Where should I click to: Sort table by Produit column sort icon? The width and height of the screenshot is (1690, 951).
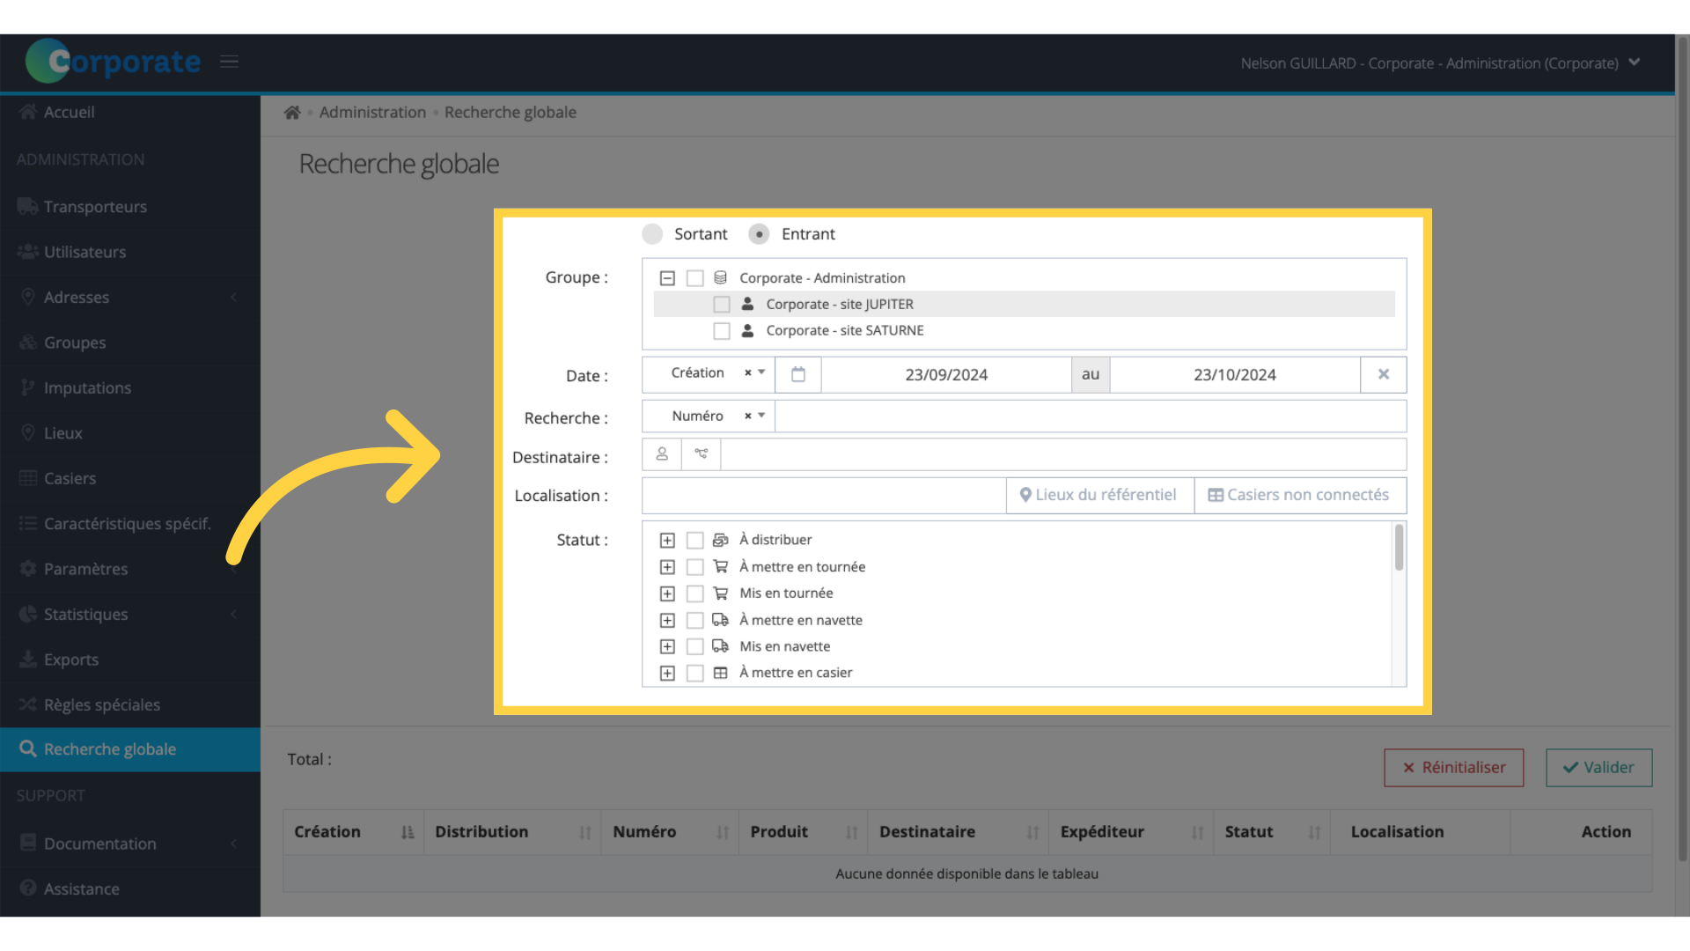point(852,833)
